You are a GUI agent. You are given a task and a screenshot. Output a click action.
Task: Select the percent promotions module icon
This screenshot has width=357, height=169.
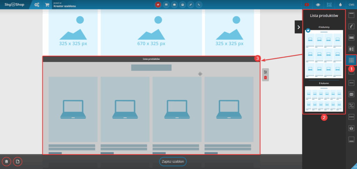[x=351, y=105]
